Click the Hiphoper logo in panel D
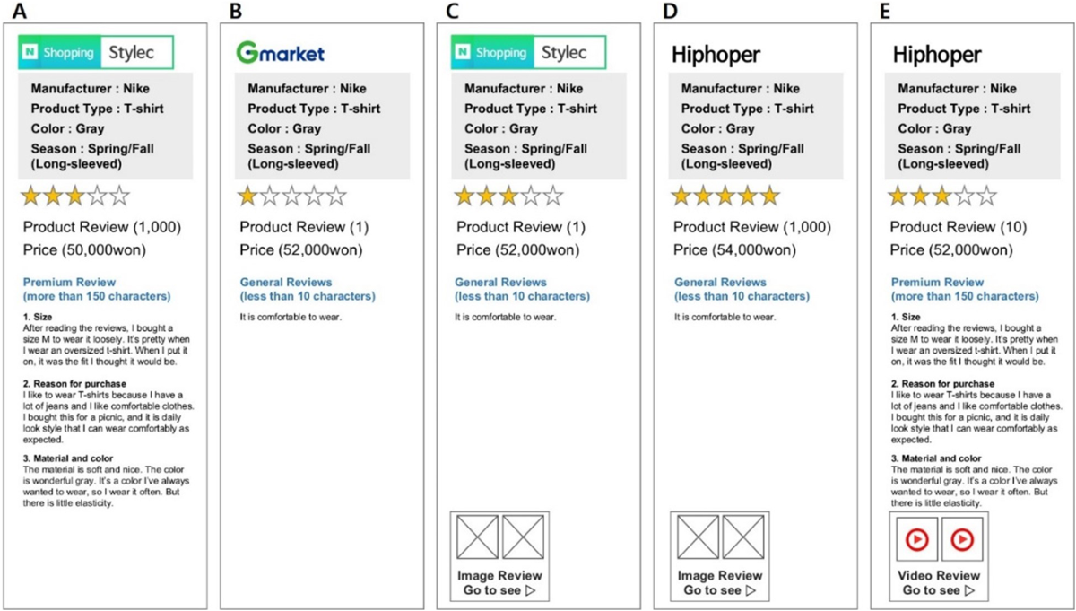 click(716, 55)
